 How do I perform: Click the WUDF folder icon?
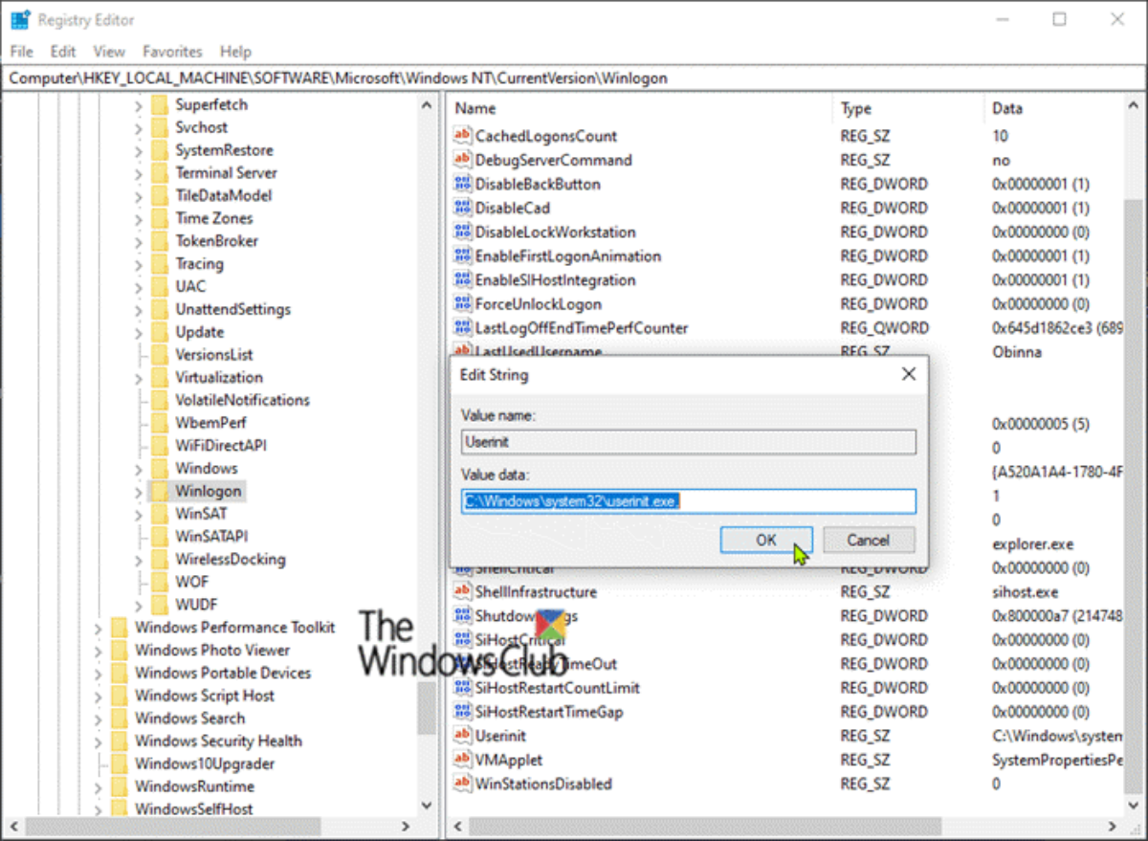(x=159, y=605)
